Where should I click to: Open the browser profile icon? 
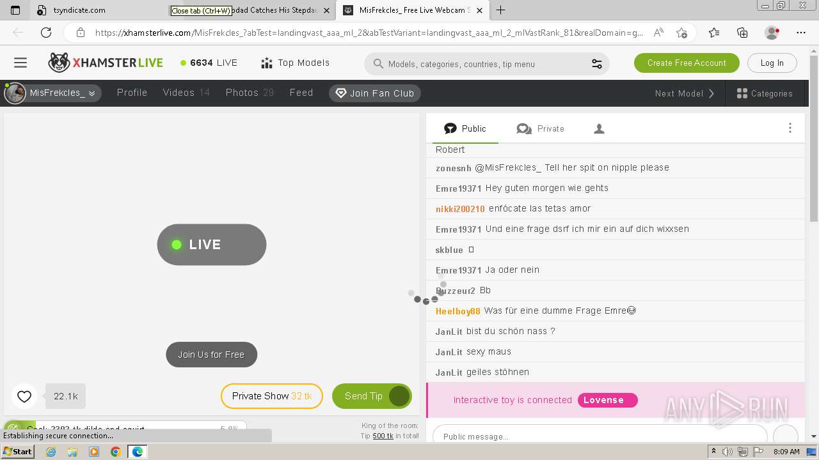(772, 33)
